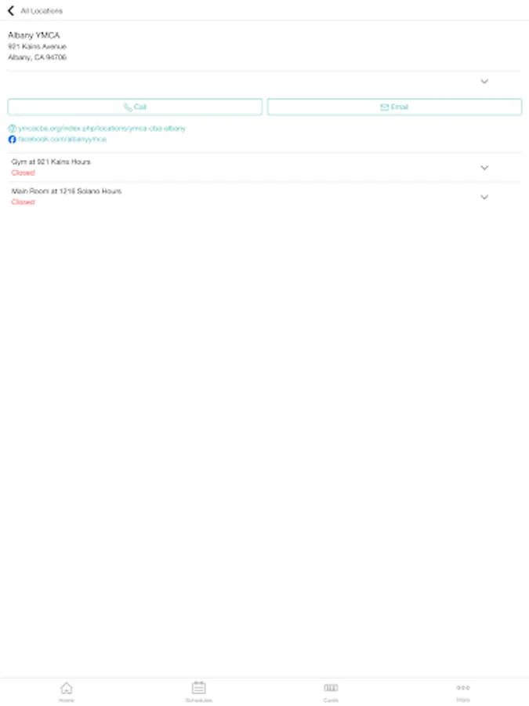Click the Facebook logo icon
The width and height of the screenshot is (529, 706).
tap(12, 140)
